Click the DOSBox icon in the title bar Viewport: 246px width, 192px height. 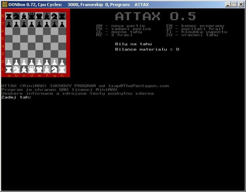coord(5,5)
